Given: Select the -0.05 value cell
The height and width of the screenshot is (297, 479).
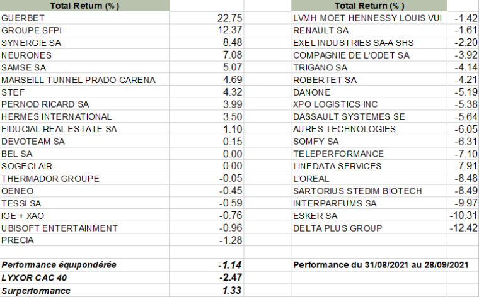Looking at the screenshot, I should pos(207,179).
